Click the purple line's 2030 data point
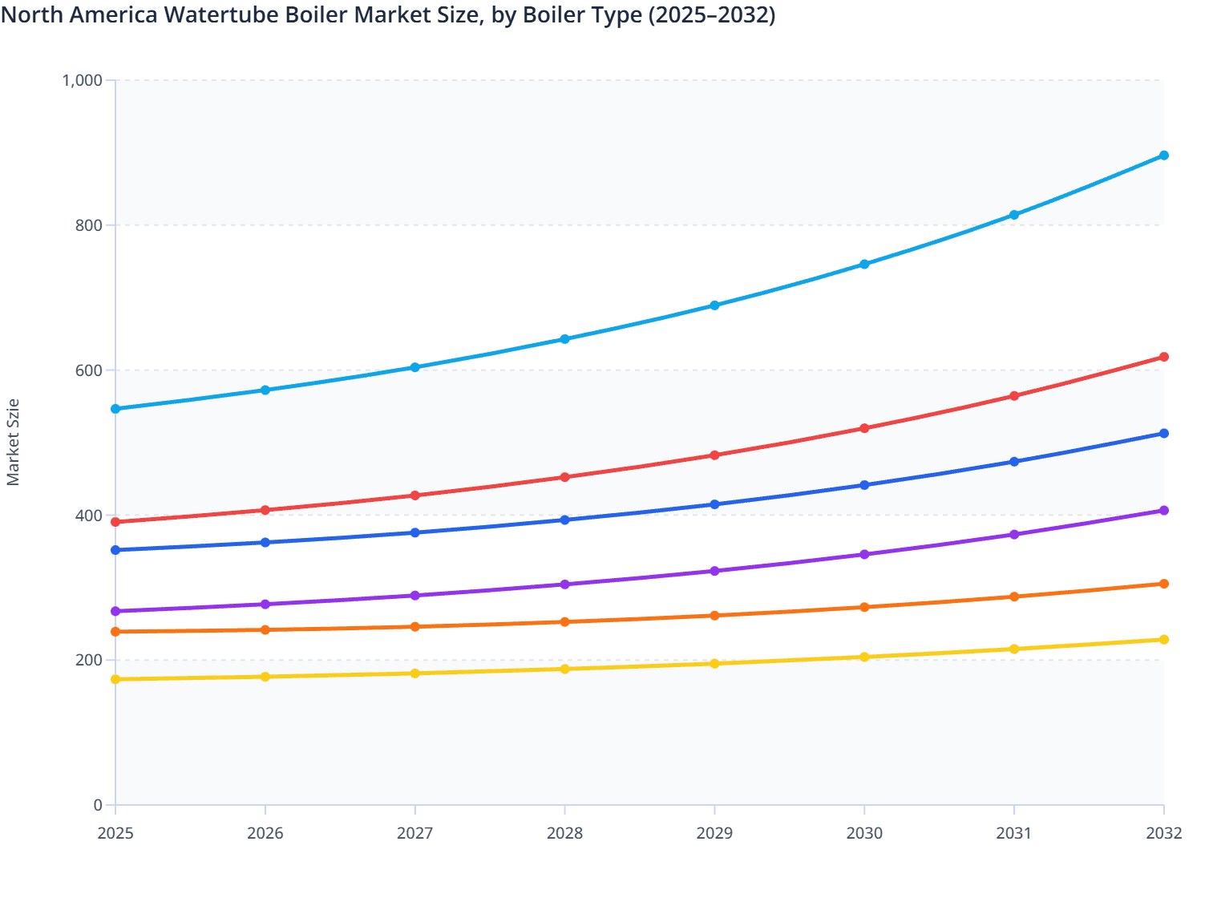 864,553
